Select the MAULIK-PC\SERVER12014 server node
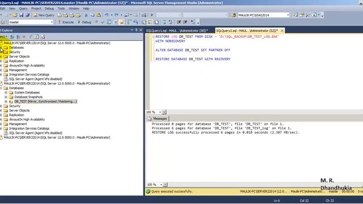363x204 pixels. (57, 43)
